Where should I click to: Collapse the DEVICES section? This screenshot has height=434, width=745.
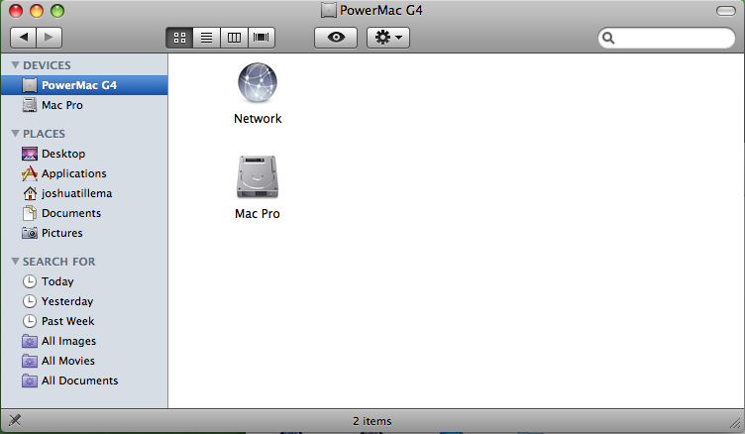click(15, 65)
